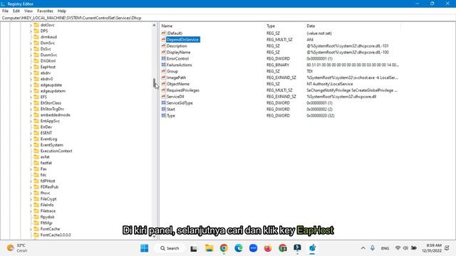
Task: Open File Explorer from the taskbar
Action: (x=209, y=248)
